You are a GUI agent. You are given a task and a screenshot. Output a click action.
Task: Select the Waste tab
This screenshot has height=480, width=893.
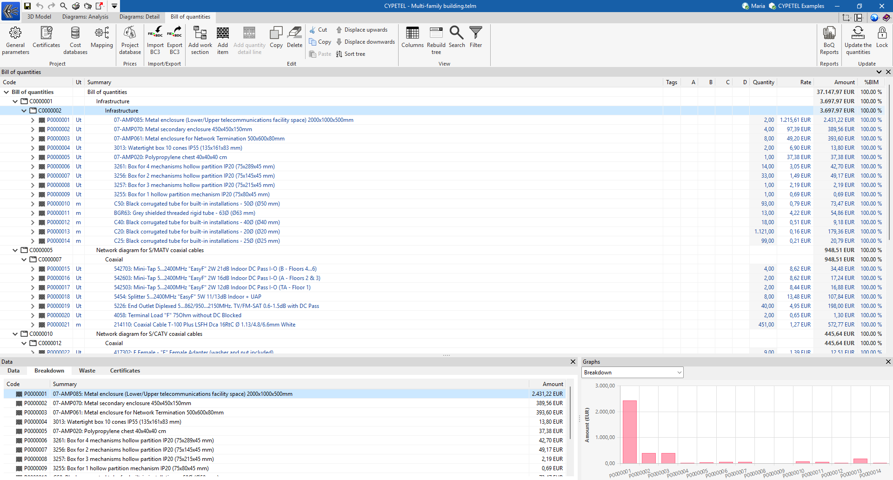point(87,371)
